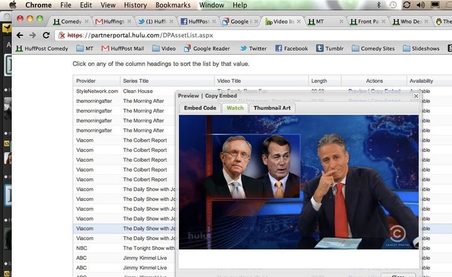Image resolution: width=452 pixels, height=277 pixels.
Task: Click the insecure HTTPS warning icon
Action: (x=62, y=35)
